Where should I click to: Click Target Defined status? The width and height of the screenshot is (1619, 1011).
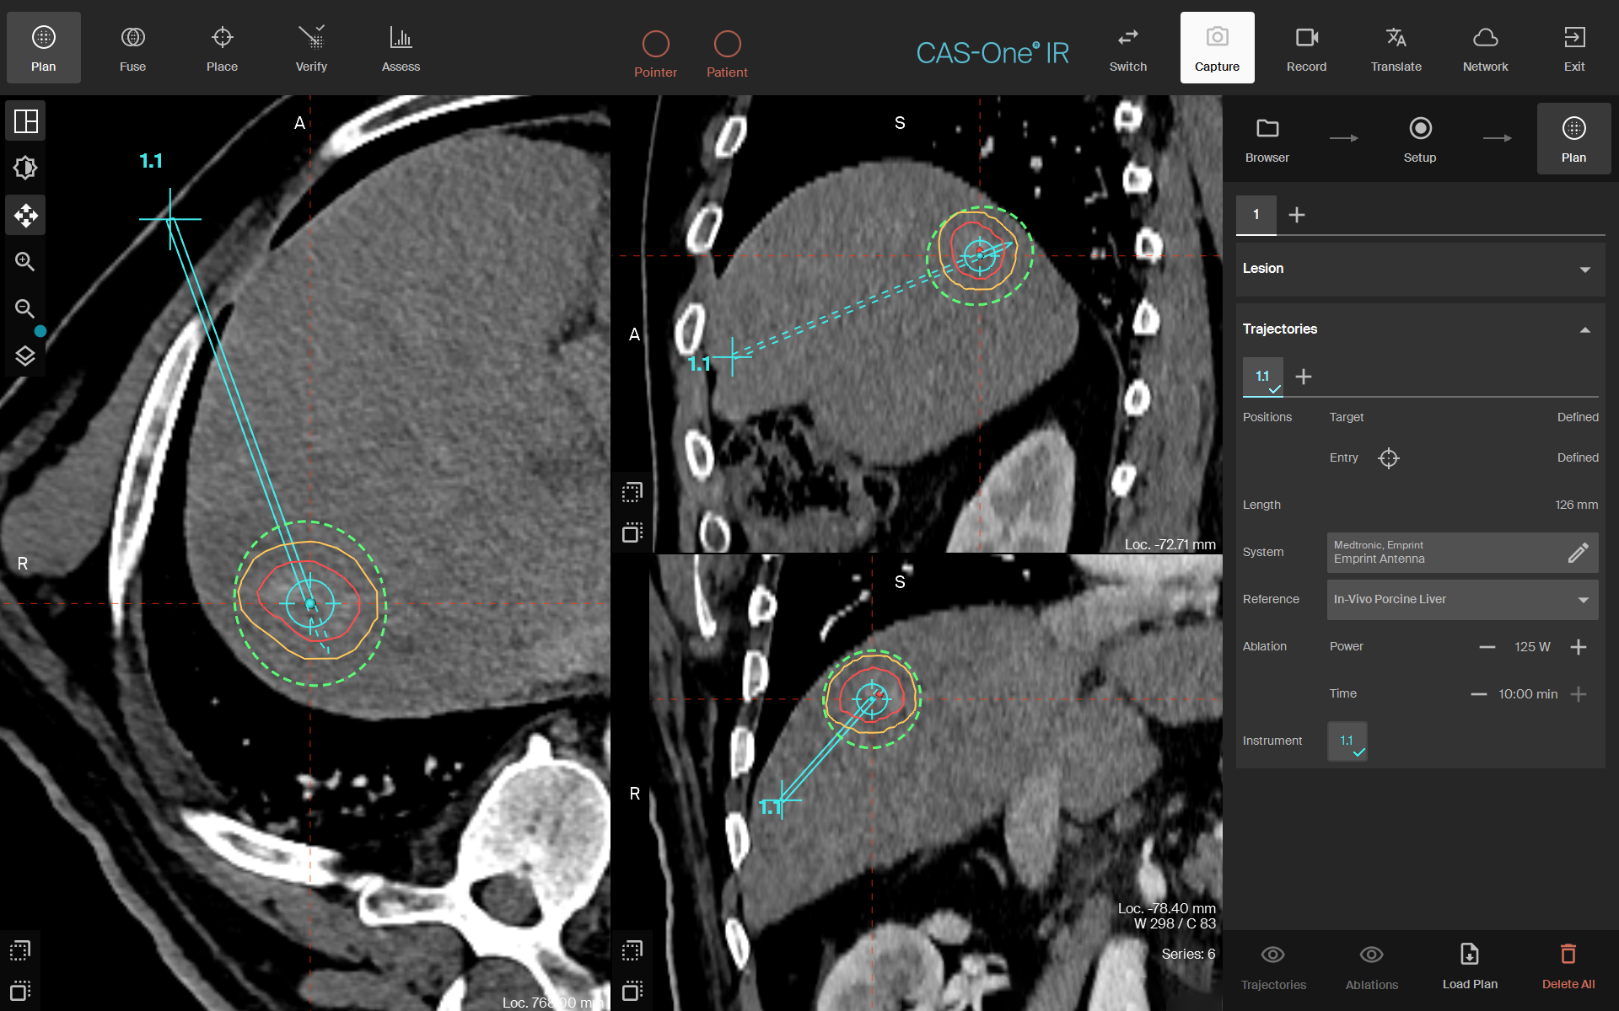1578,417
